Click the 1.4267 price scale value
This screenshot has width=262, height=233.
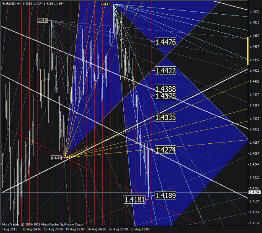[254, 153]
